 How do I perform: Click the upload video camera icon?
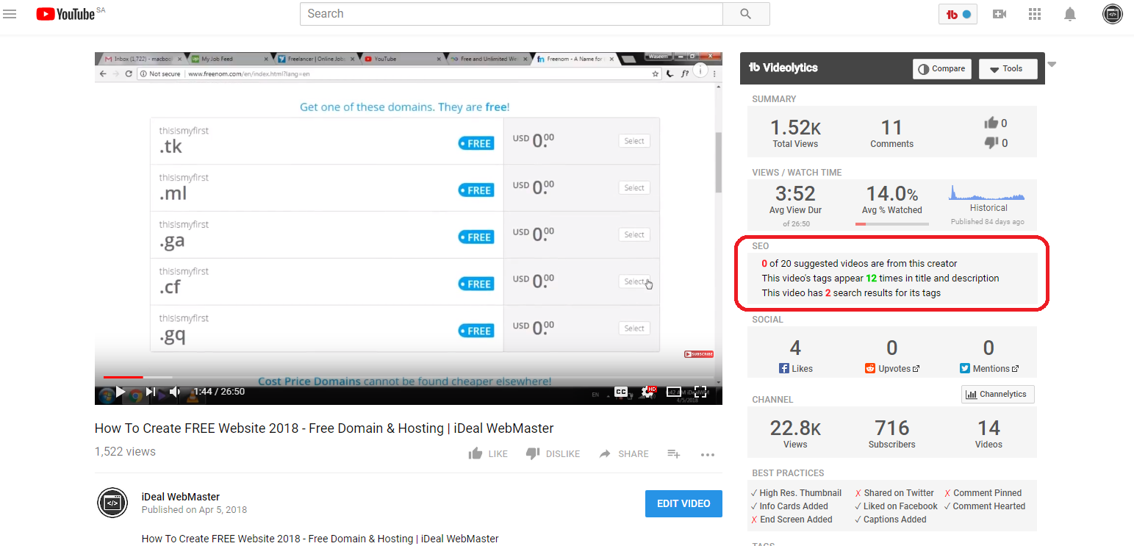999,14
